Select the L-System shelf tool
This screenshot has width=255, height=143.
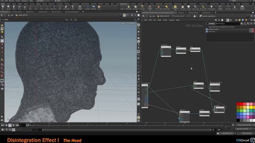[x=88, y=7]
